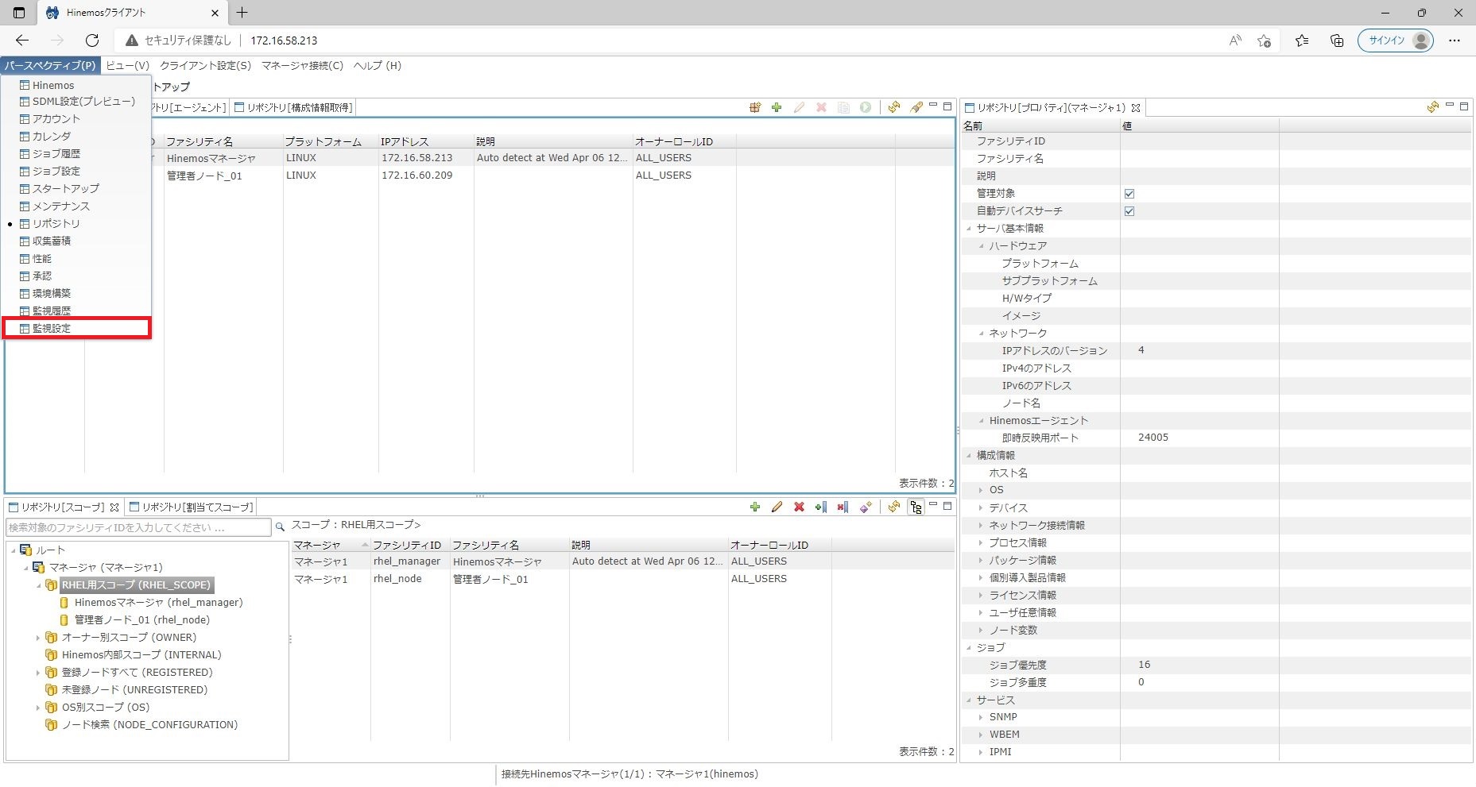The width and height of the screenshot is (1476, 787).
Task: Select the 172.16.60.209 IP address cell
Action: (x=426, y=176)
